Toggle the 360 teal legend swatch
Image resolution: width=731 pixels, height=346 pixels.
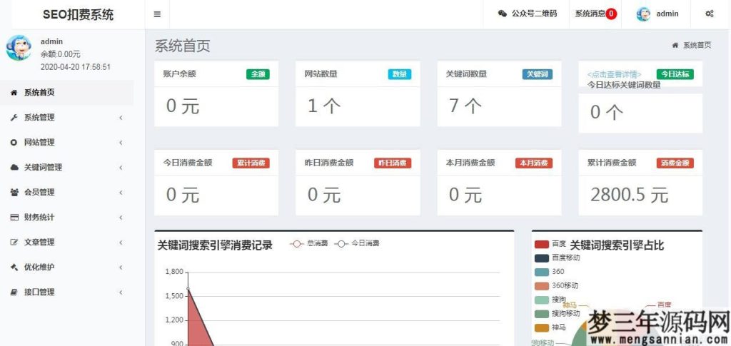pos(541,272)
